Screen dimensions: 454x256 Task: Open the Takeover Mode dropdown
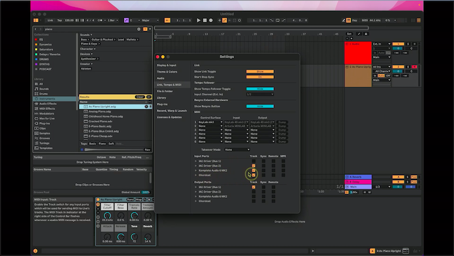click(x=237, y=150)
